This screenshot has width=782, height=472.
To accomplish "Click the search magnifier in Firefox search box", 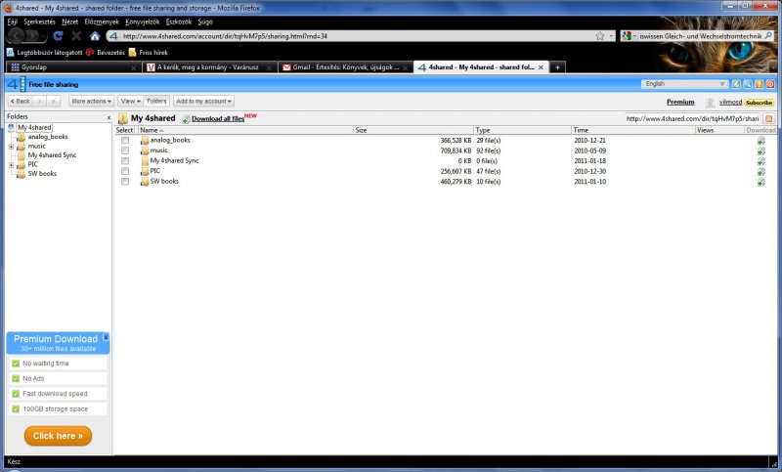I will pos(768,36).
